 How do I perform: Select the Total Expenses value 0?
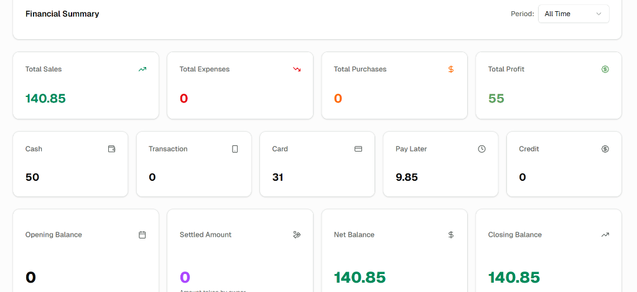184,99
